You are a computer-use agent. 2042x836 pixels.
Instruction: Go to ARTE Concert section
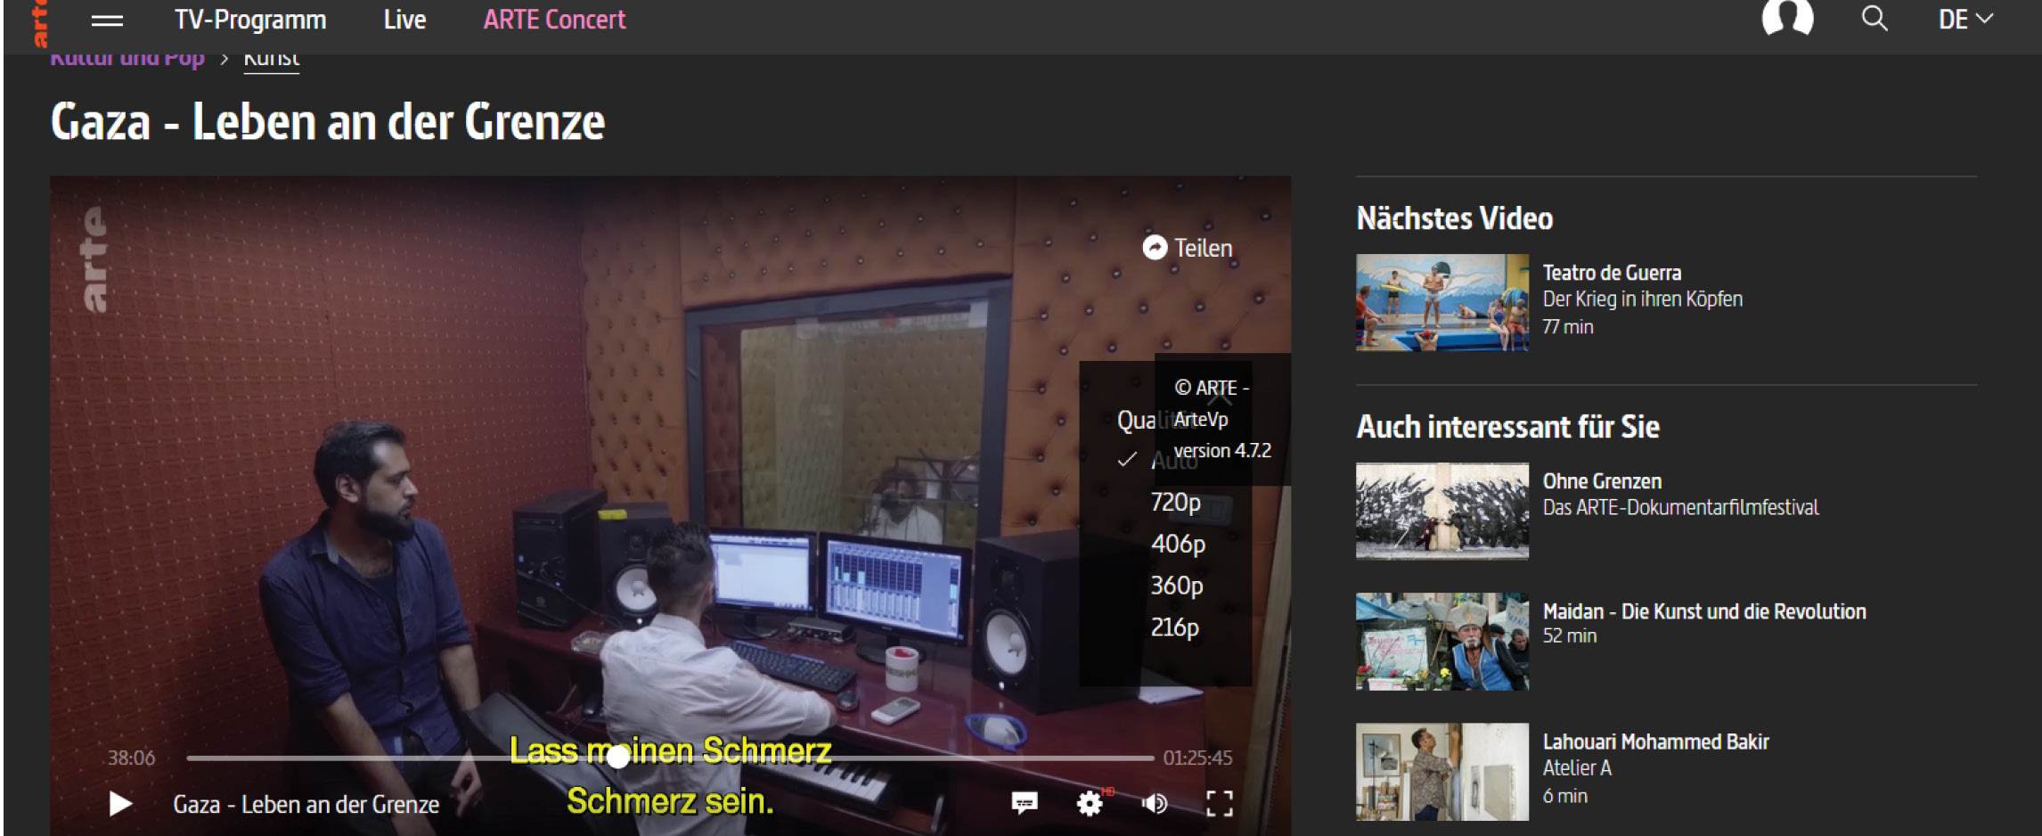[x=554, y=20]
